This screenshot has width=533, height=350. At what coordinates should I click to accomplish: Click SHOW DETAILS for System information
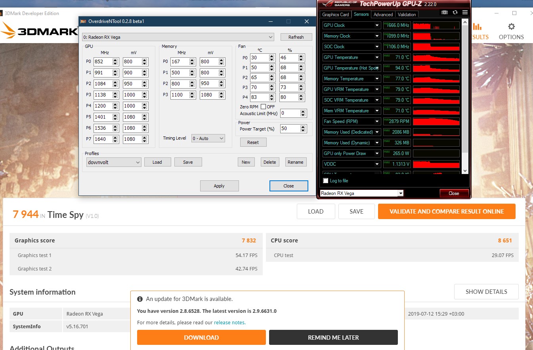click(x=486, y=292)
